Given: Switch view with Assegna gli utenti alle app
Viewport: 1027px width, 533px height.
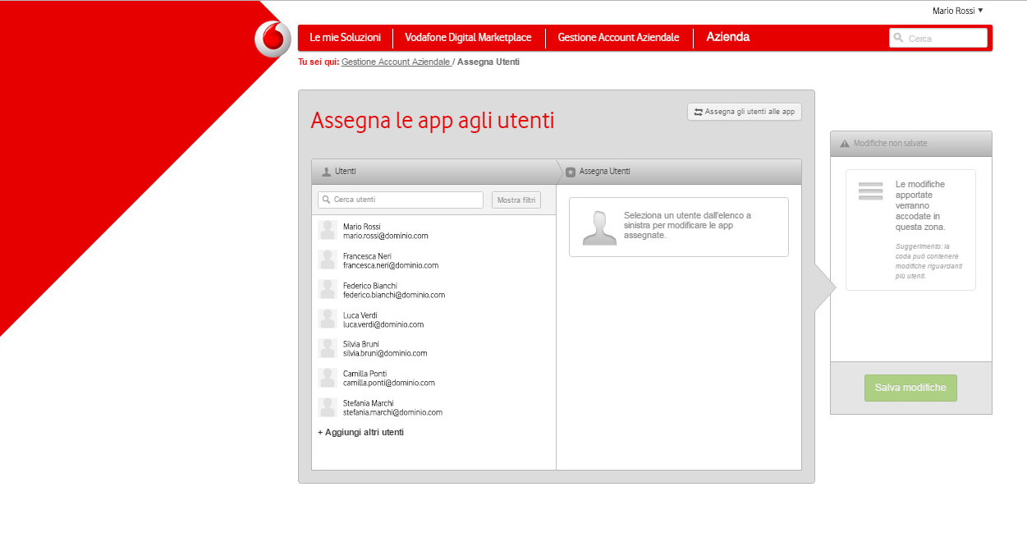Looking at the screenshot, I should (744, 112).
